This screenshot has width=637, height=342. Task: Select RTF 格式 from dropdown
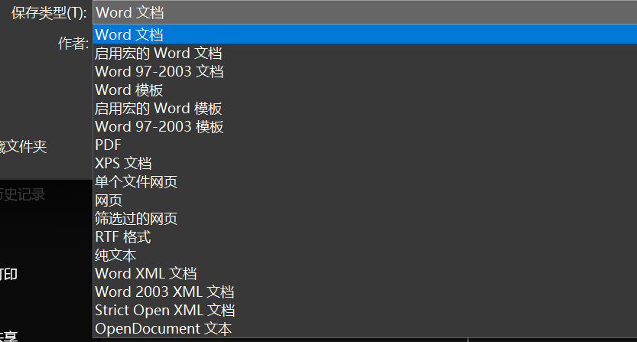365,236
